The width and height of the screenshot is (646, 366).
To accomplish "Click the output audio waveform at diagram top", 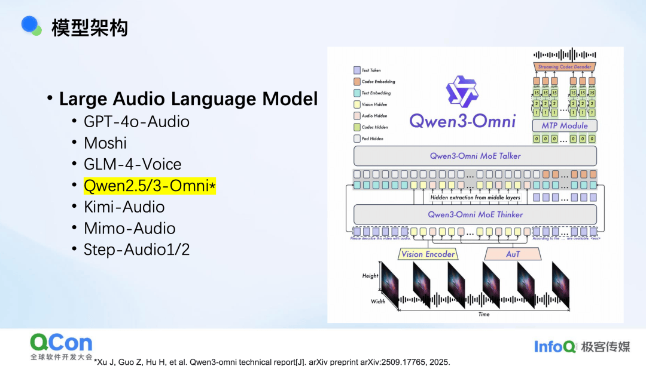I will (x=565, y=54).
